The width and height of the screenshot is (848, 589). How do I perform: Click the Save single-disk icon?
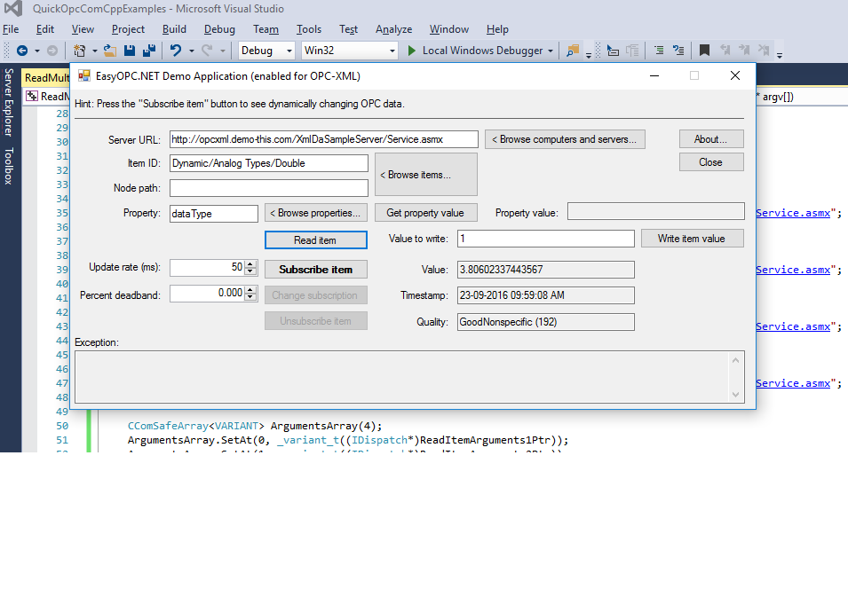tap(130, 51)
